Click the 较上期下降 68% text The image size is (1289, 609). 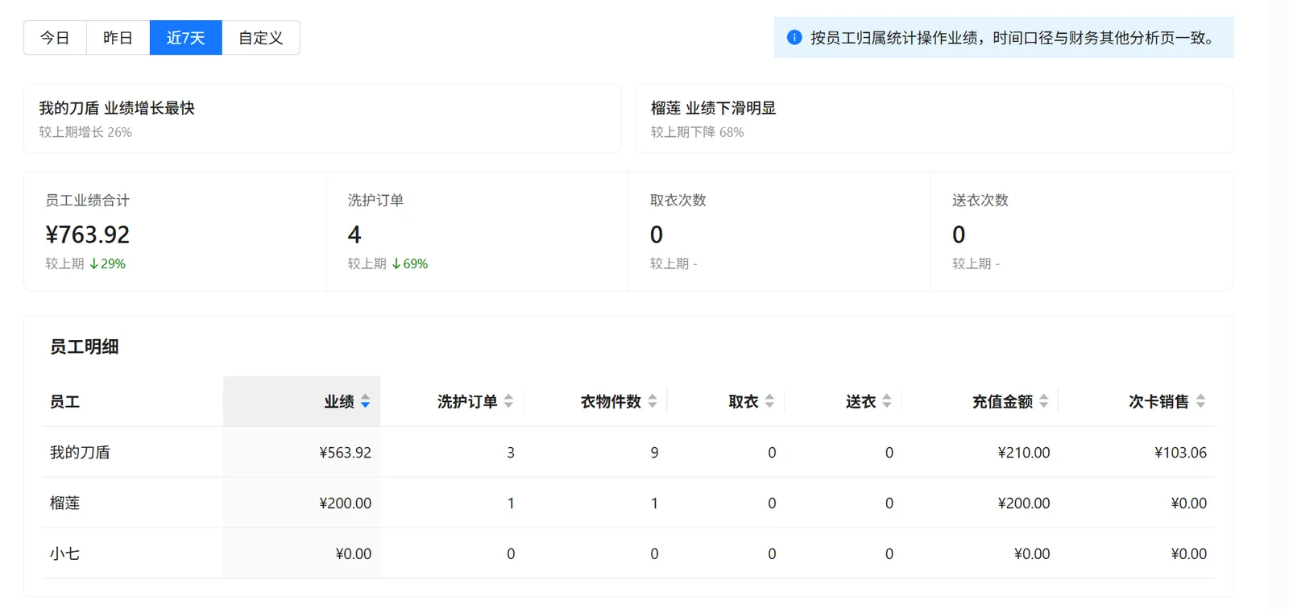click(698, 132)
